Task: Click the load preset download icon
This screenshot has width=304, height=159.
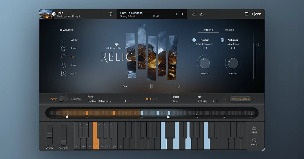Action: pyautogui.click(x=194, y=14)
